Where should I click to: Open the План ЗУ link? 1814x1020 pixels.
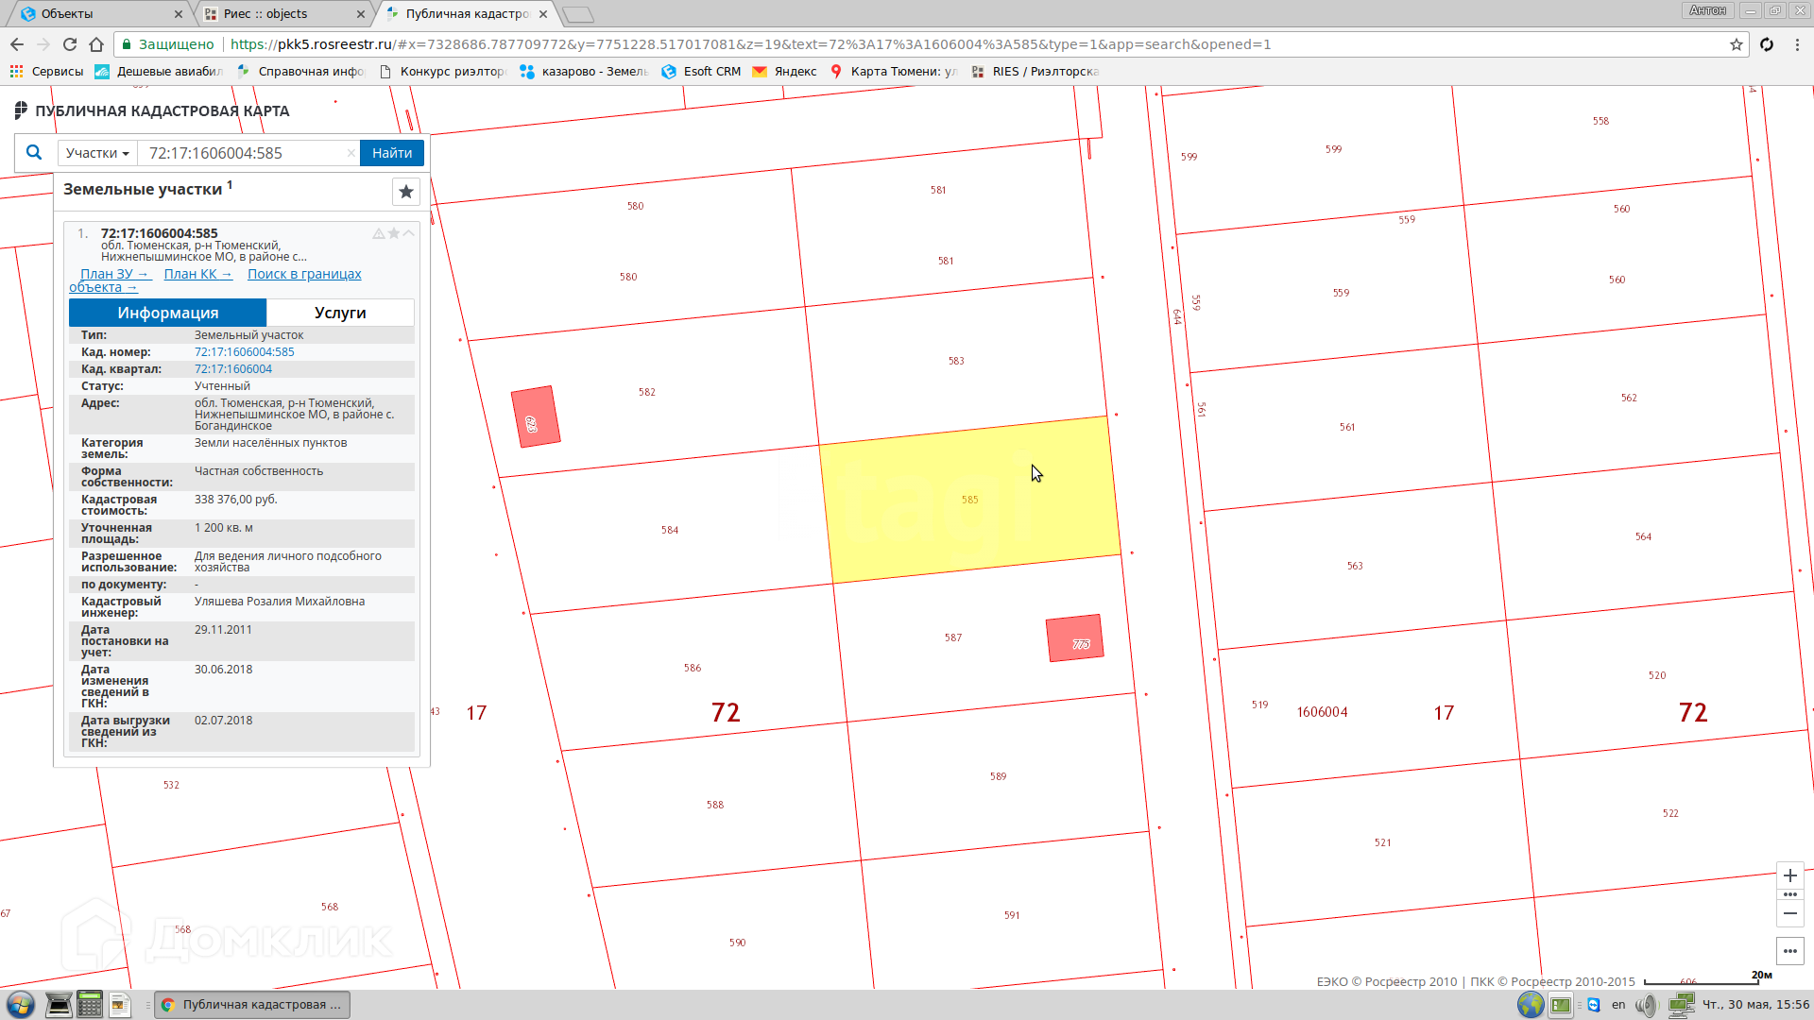tap(114, 274)
